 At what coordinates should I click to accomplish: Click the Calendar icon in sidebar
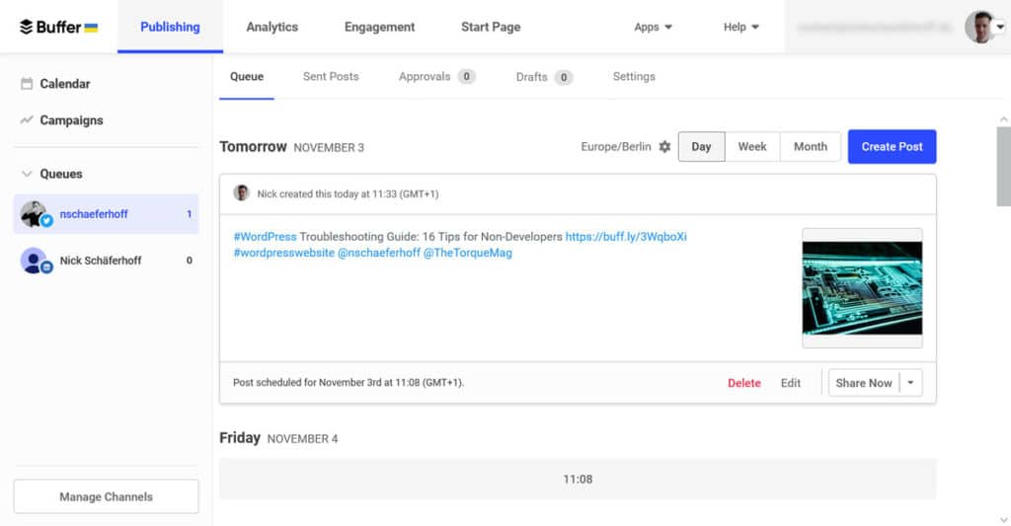tap(27, 84)
